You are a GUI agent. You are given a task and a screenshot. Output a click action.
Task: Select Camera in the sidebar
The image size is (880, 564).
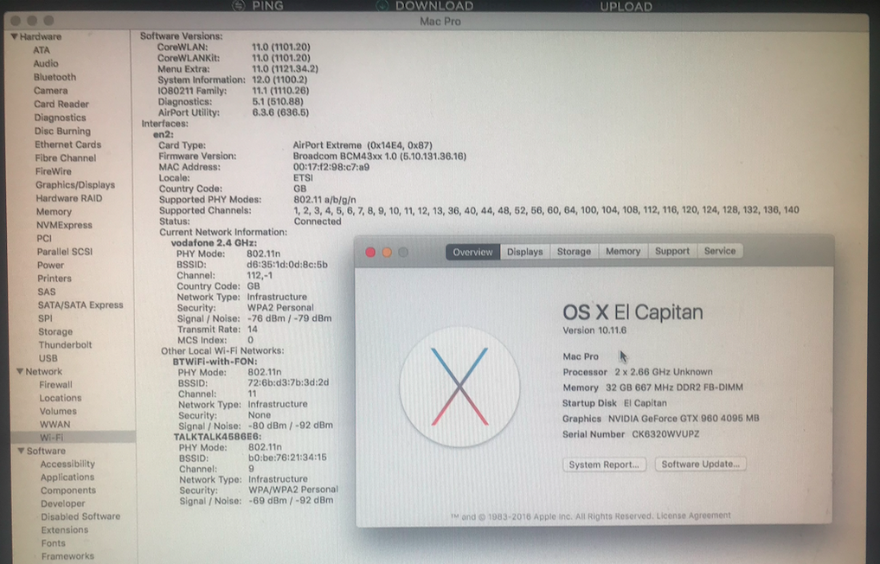[50, 90]
